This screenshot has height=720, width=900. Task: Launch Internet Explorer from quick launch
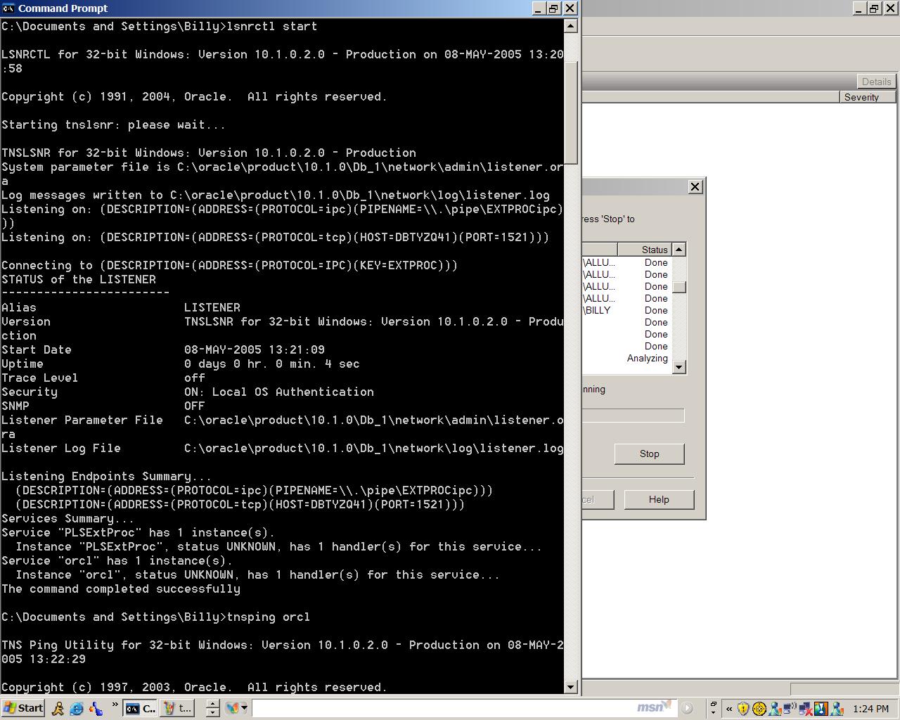(x=77, y=709)
